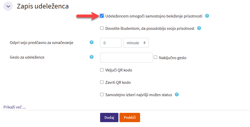Enable 'Dovolite študentom, da posodobijo svojo prisotnost'
This screenshot has width=250, height=127.
click(102, 28)
